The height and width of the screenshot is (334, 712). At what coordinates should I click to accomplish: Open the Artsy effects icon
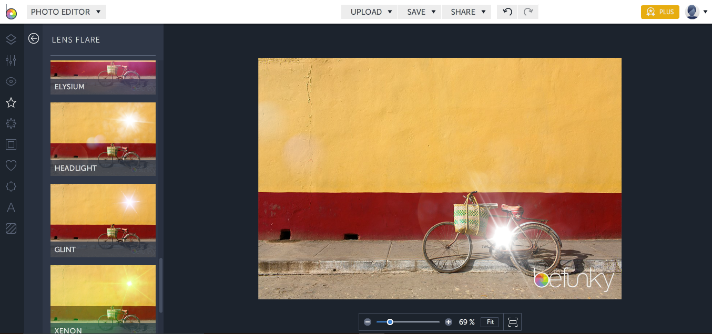pyautogui.click(x=11, y=123)
